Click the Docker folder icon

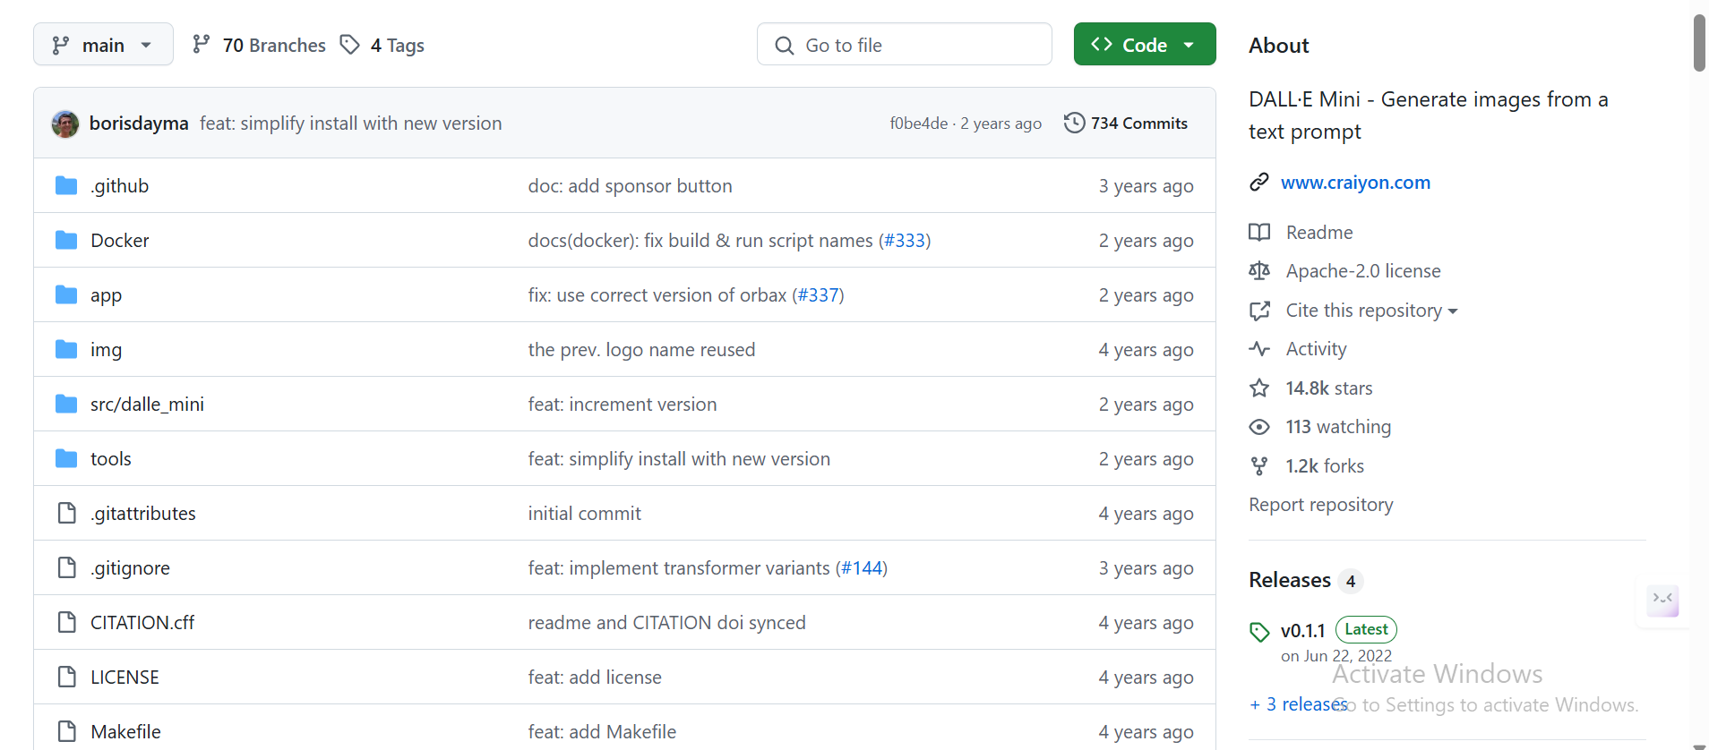(66, 240)
